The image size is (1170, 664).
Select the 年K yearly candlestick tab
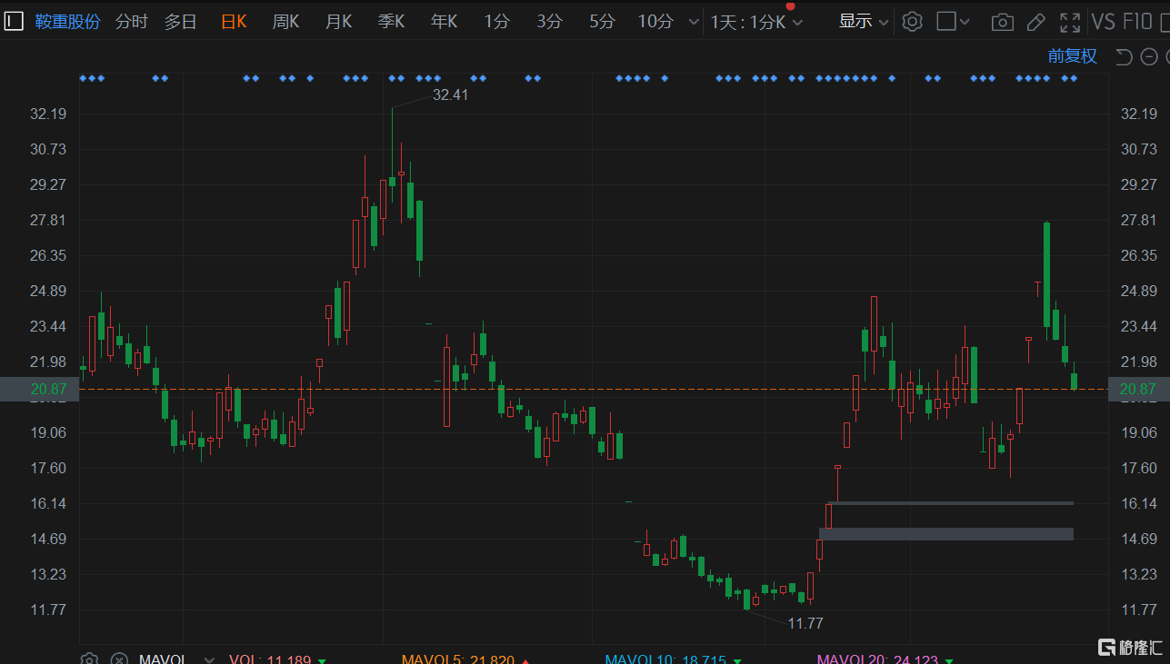coord(444,22)
